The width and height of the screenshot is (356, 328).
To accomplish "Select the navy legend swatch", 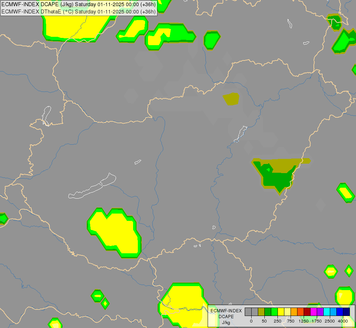I will tap(347, 312).
